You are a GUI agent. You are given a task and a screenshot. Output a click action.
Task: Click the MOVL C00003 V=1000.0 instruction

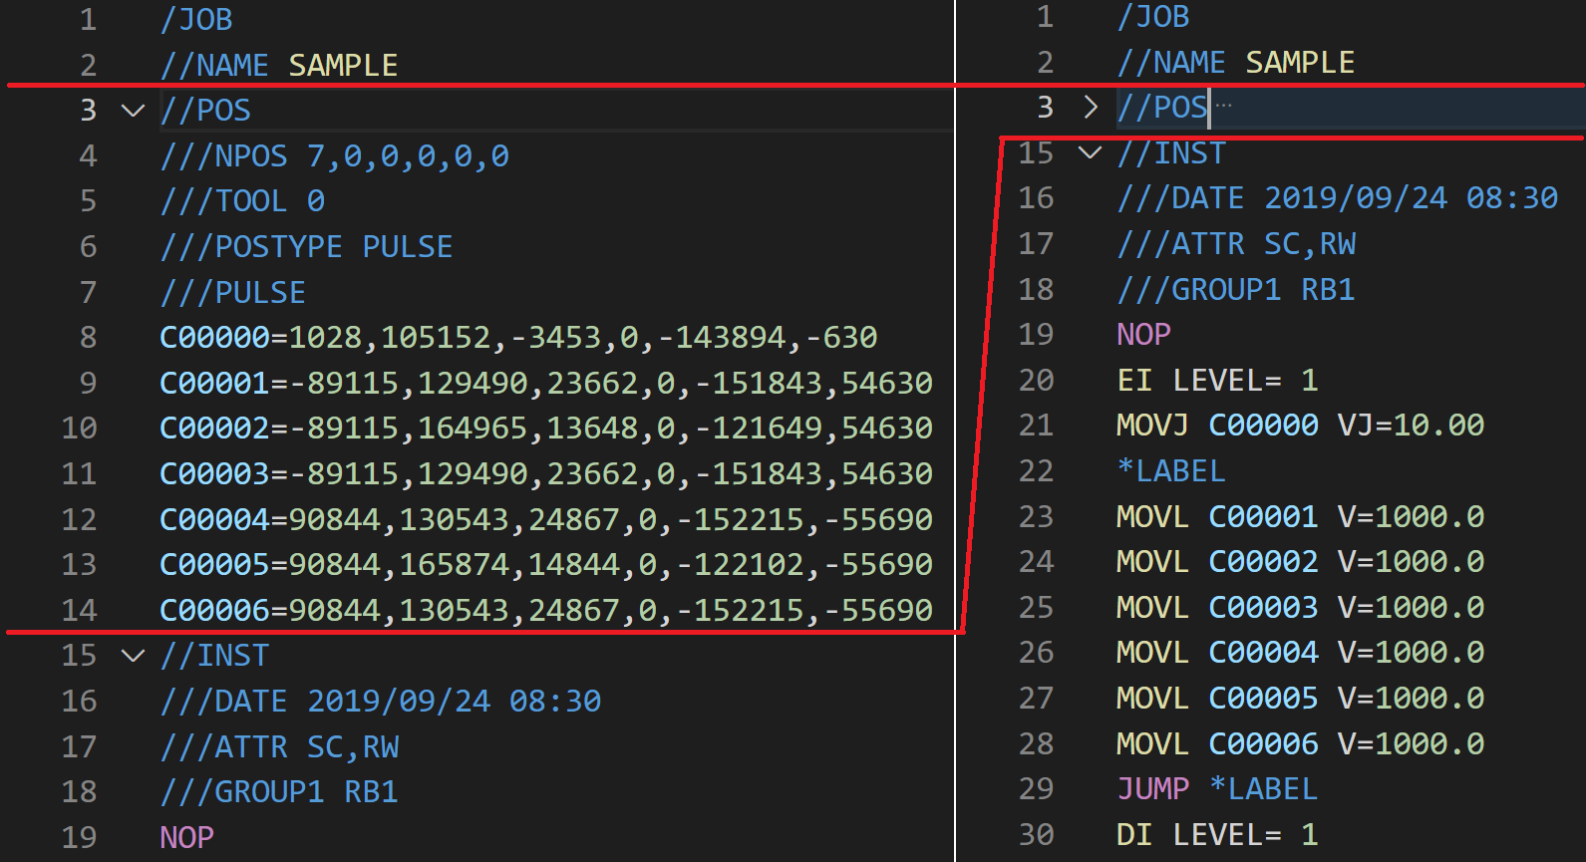point(1301,608)
